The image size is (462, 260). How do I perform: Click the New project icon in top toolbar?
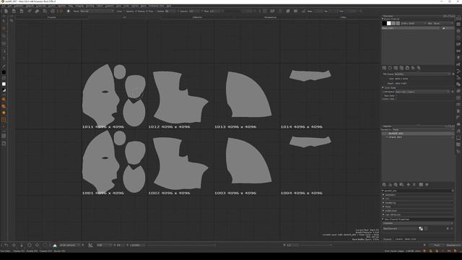[6, 11]
